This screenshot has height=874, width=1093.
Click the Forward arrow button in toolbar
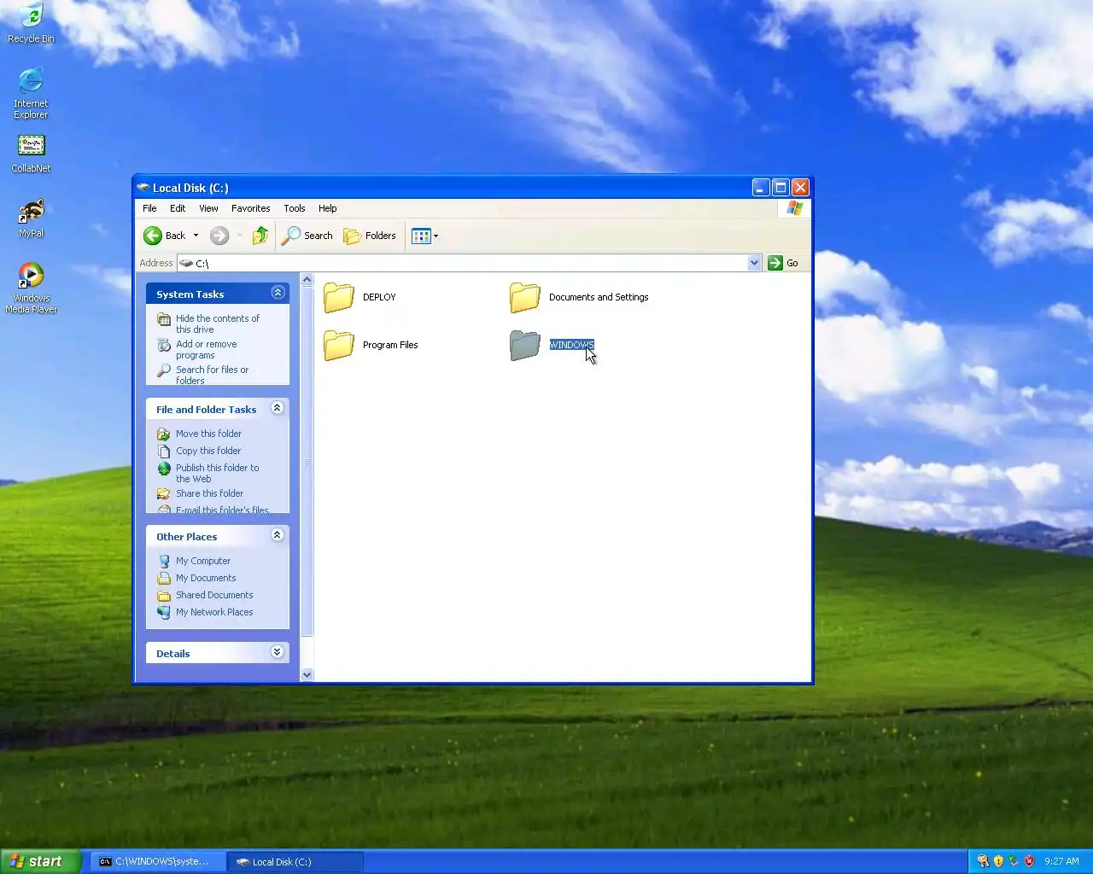click(x=219, y=236)
